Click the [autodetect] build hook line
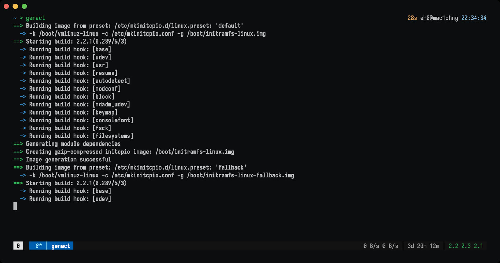Viewport: 500px width, 263px height. tap(75, 81)
